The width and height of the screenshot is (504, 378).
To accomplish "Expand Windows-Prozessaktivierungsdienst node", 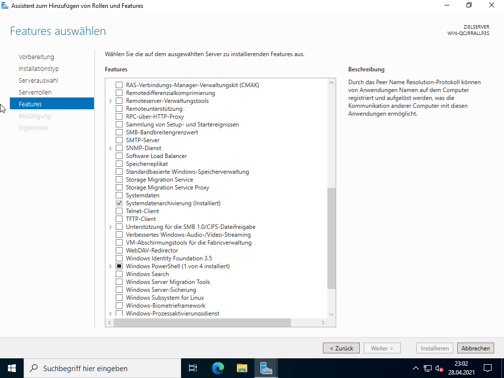I will pos(111,314).
